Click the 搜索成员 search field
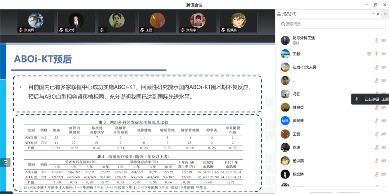The image size is (389, 194). click(332, 24)
